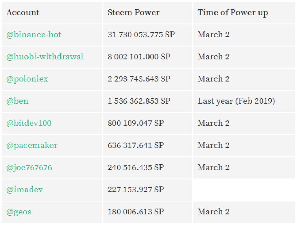
Task: Click the 31 730 053.775 SP cell
Action: click(x=141, y=35)
